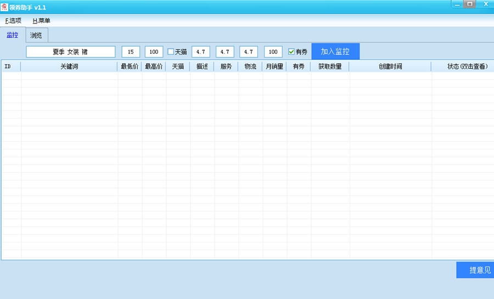The image size is (494, 299).
Task: Click the ID column header
Action: pos(8,67)
